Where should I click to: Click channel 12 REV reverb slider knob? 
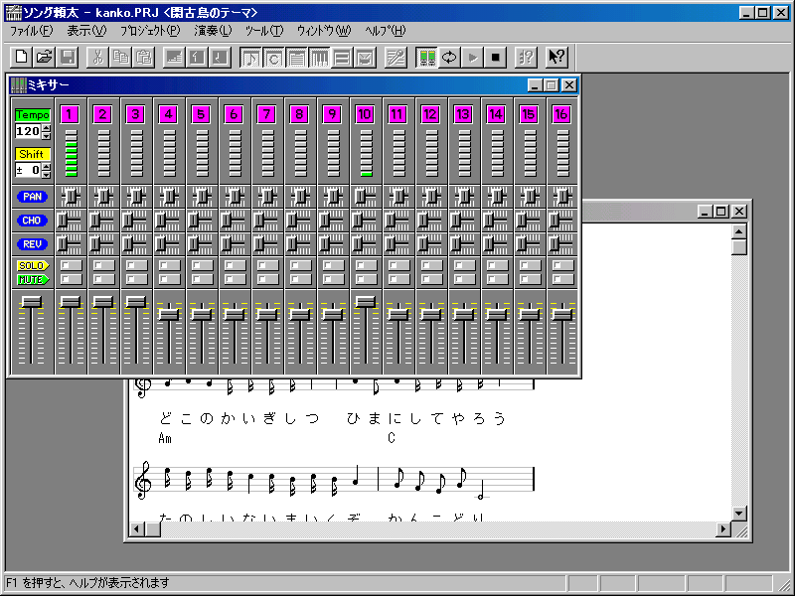423,243
